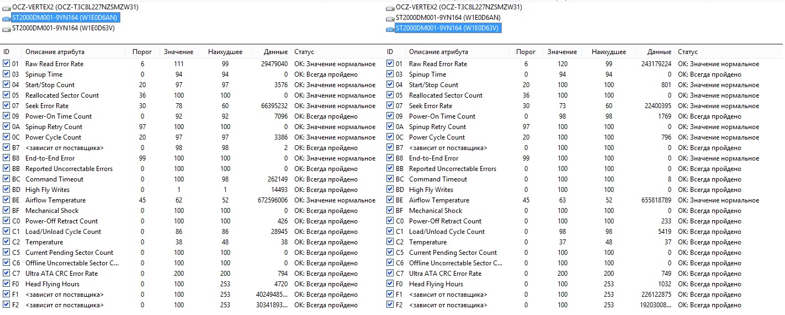Toggle checkbox 07 Seek Error Rate in right table

pyautogui.click(x=390, y=105)
